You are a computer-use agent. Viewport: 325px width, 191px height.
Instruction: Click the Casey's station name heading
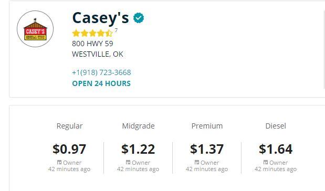[x=100, y=18]
